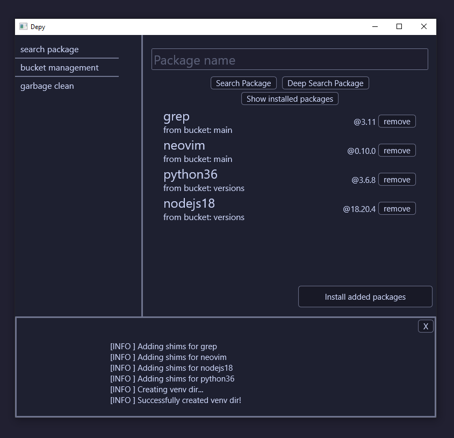Click Install added packages button
454x438 pixels.
coord(365,296)
